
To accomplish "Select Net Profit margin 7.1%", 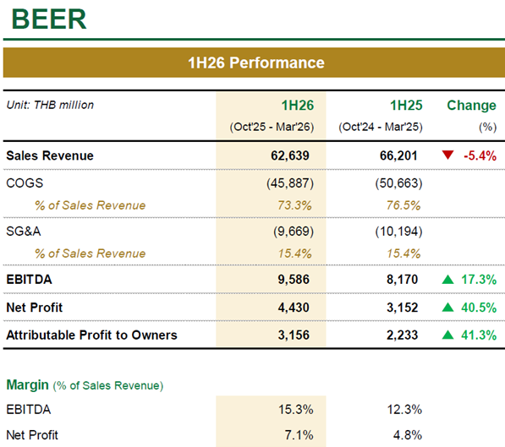I will pyautogui.click(x=299, y=435).
